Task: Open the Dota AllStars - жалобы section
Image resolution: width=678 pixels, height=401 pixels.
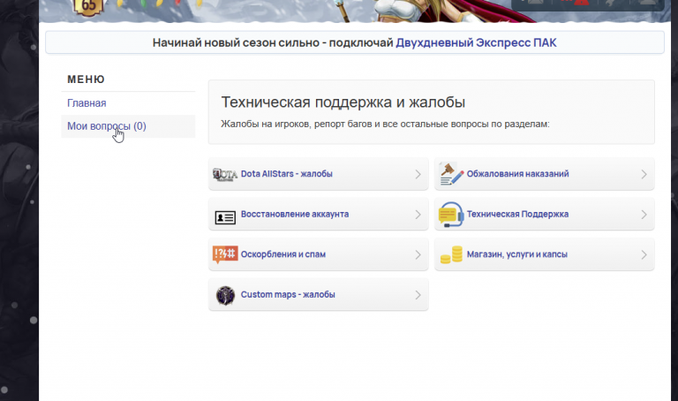Action: (318, 174)
